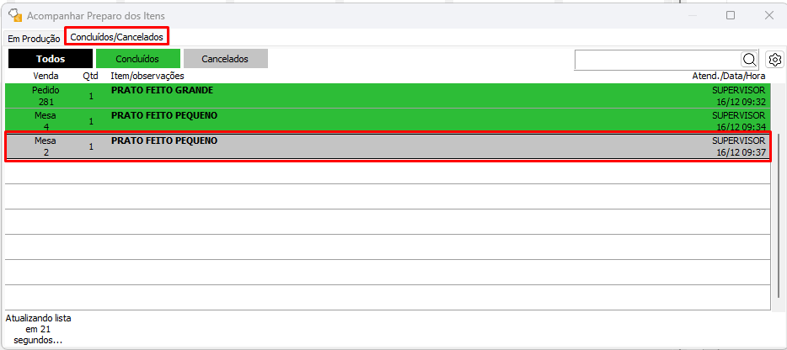Screen dimensions: 787x350
Task: Click the Atend./Data/Hora column header
Action: tap(728, 76)
